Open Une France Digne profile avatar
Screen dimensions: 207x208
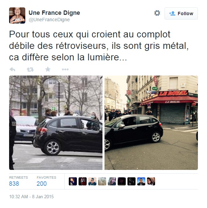pos(17,16)
